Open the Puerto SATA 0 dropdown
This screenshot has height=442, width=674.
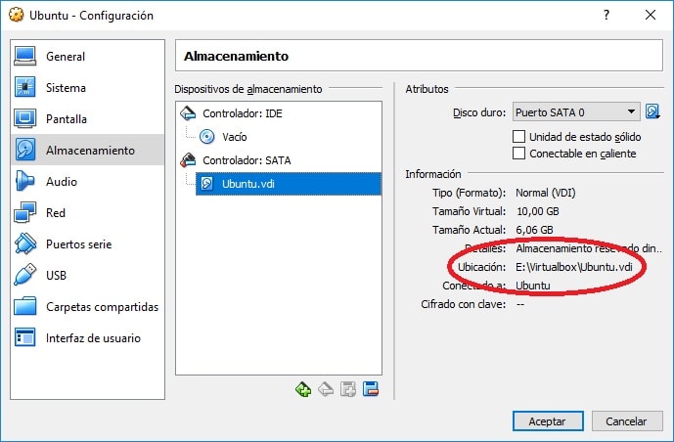tap(576, 112)
